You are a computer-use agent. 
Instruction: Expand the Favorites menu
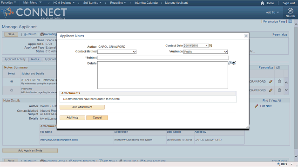coord(8,3)
